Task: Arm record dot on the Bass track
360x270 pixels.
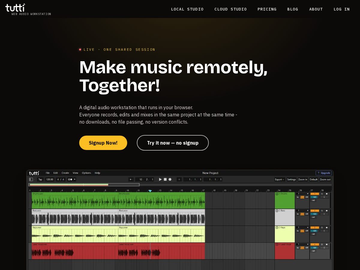Action: pyautogui.click(x=327, y=211)
